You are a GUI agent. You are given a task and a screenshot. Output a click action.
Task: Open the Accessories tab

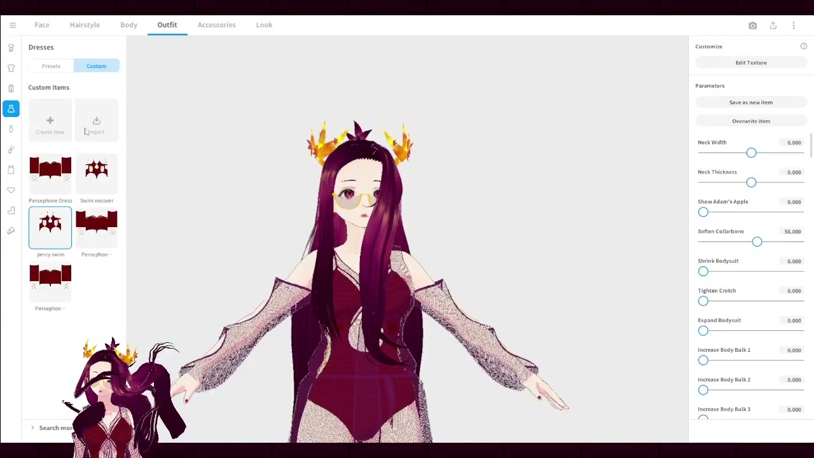(216, 25)
